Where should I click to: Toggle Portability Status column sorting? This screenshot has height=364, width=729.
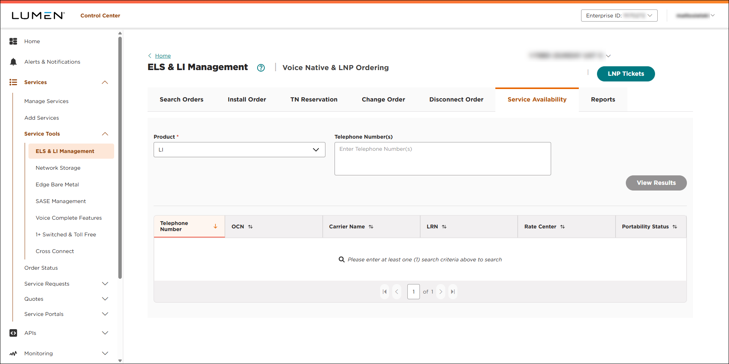pyautogui.click(x=675, y=227)
